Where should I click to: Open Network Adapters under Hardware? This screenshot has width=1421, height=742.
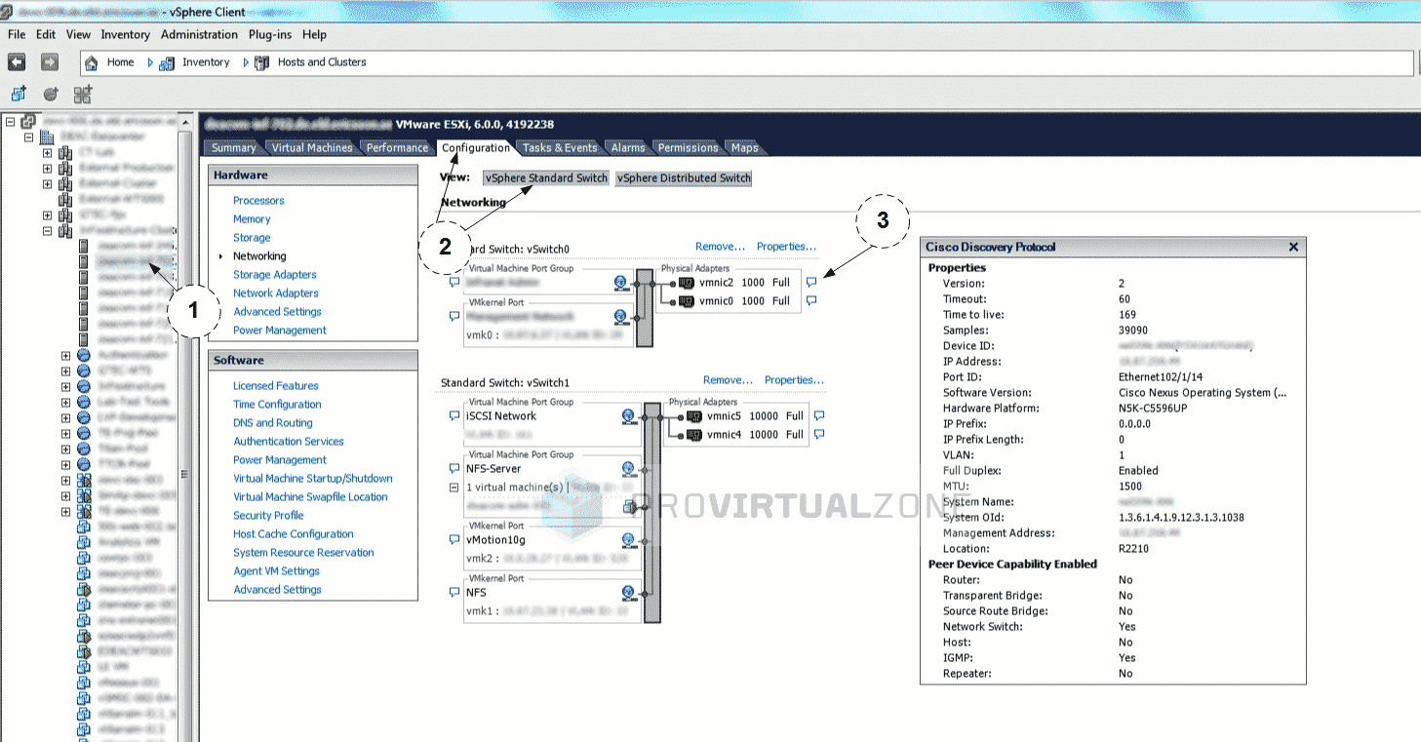276,293
